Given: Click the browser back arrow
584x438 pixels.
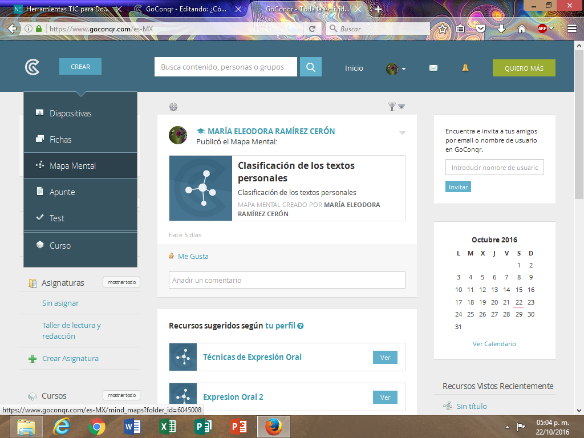Looking at the screenshot, I should tap(12, 29).
